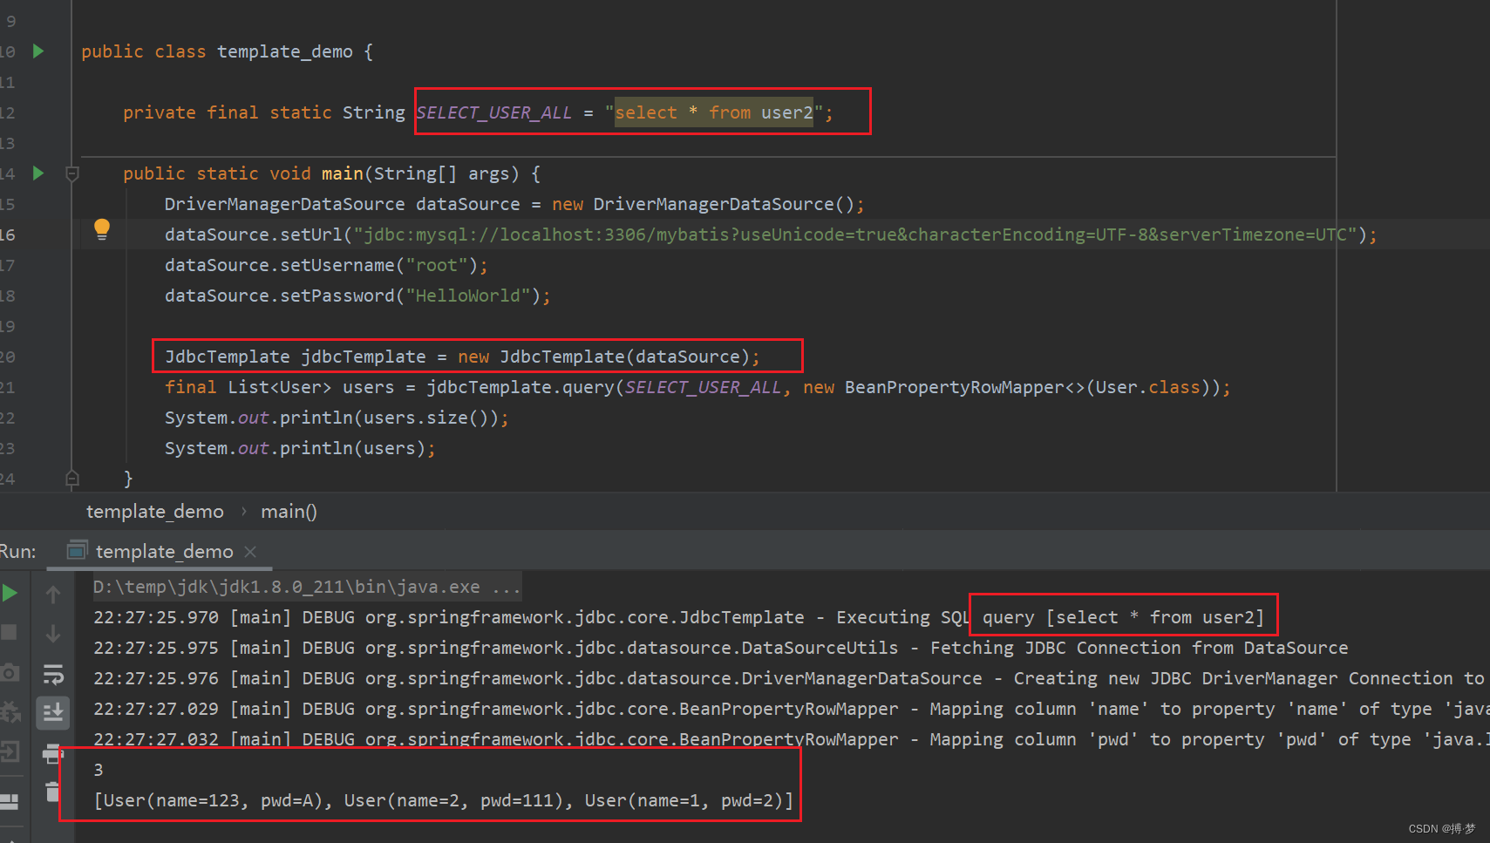Jump down the stack trace with the down arrow
1490x843 pixels.
[x=53, y=633]
